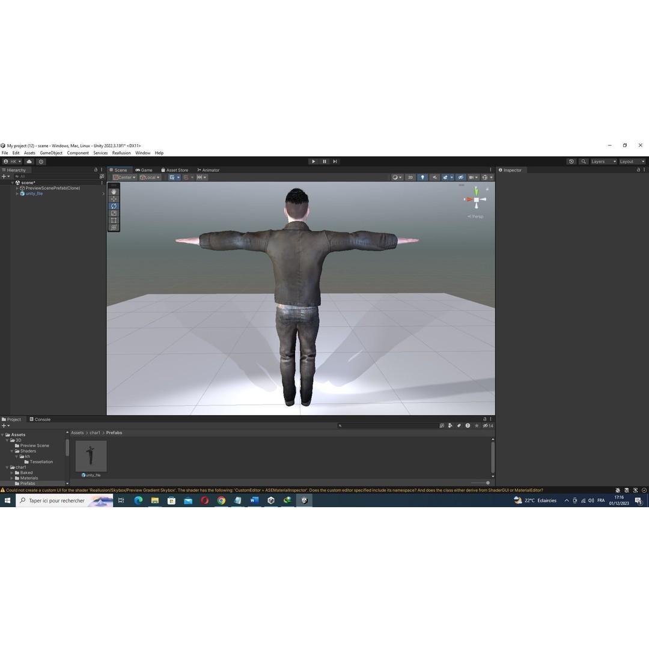The height and width of the screenshot is (649, 649).
Task: Open the hidden packages count icon
Action: click(x=488, y=425)
